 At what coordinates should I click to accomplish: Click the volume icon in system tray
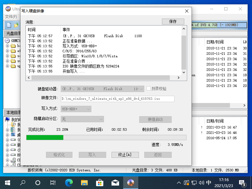[202, 183]
